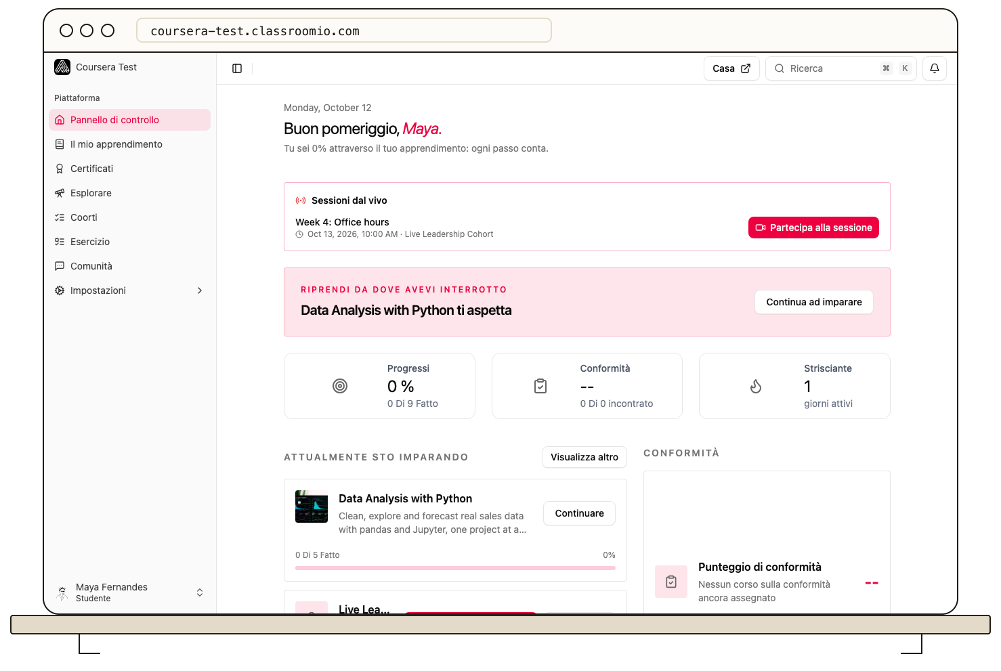This screenshot has height=671, width=1001.
Task: Open the Maya Fernandes account switcher
Action: [130, 592]
